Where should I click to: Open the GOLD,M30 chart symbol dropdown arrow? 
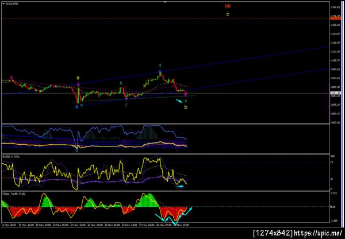[3, 4]
